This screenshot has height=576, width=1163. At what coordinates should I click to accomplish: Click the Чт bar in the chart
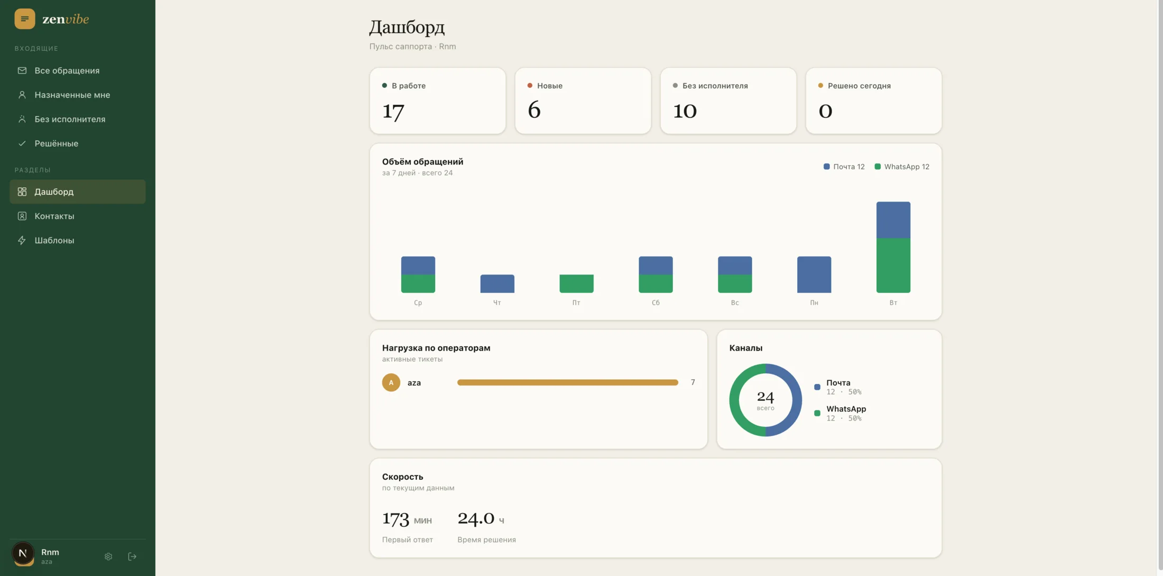click(497, 284)
